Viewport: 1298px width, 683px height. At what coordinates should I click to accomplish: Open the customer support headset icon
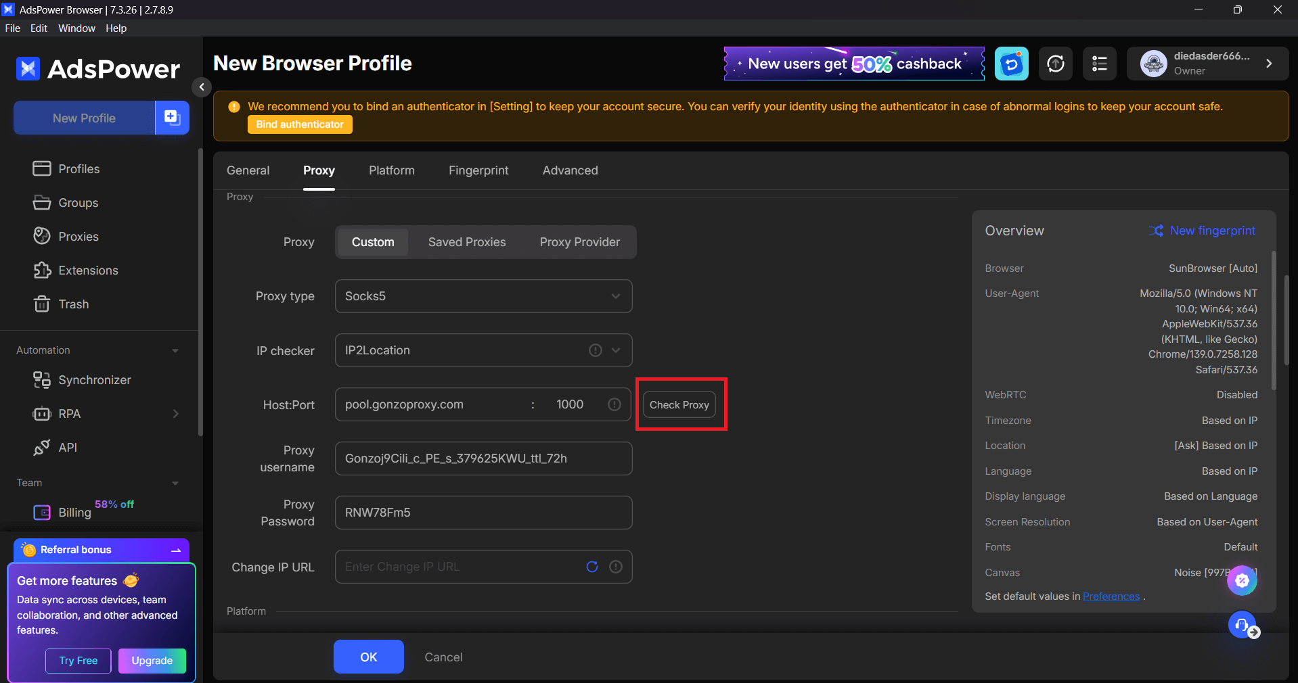click(1242, 624)
